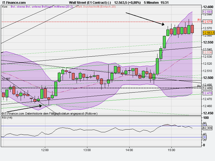The width and height of the screenshot is (215, 161).
Task: Click the R1 resistance level label
Action: pyautogui.click(x=199, y=20)
